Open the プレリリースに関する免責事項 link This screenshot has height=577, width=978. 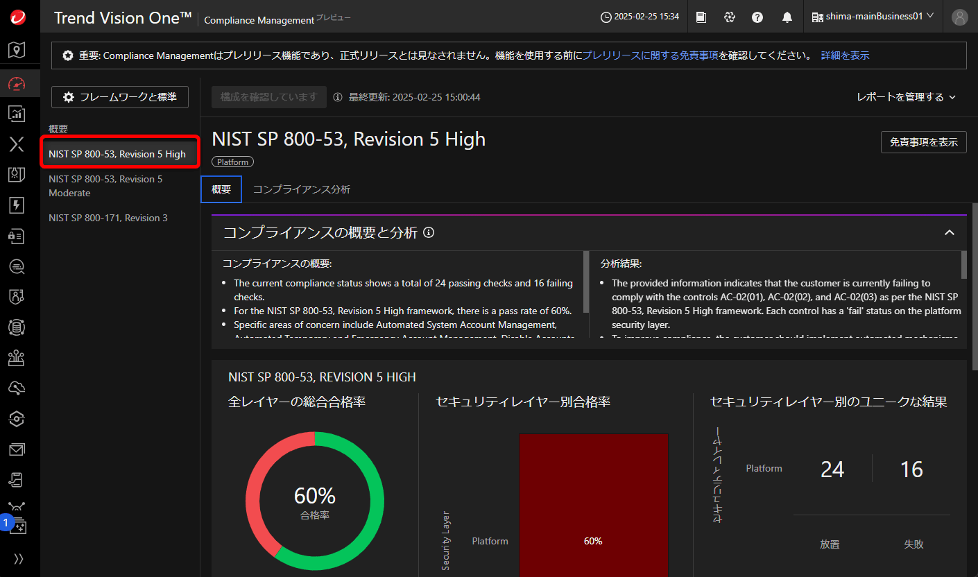[x=650, y=55]
